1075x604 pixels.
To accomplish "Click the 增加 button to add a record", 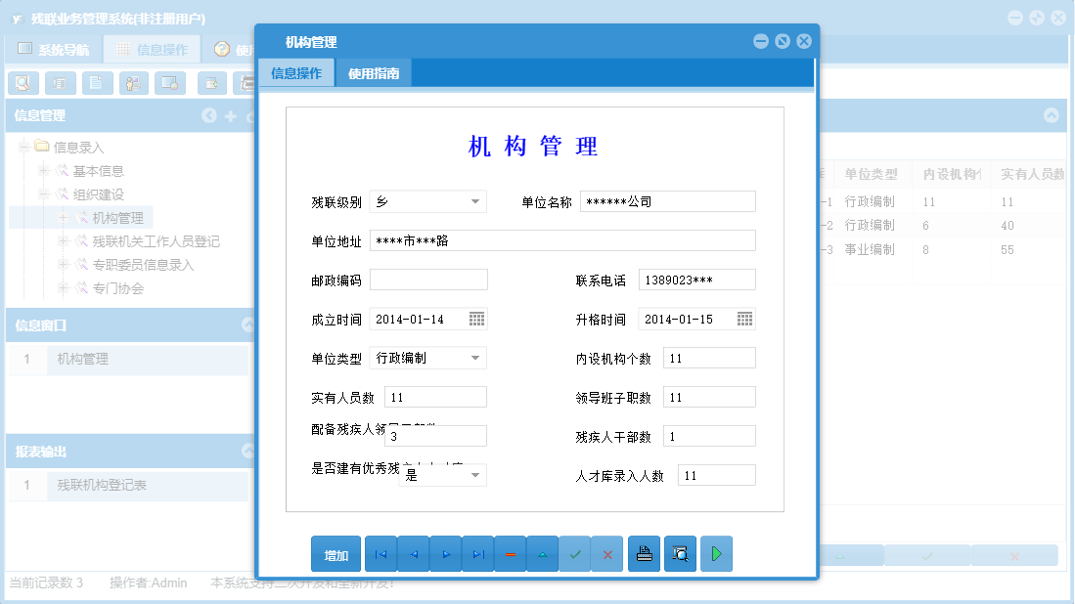I will [x=335, y=553].
